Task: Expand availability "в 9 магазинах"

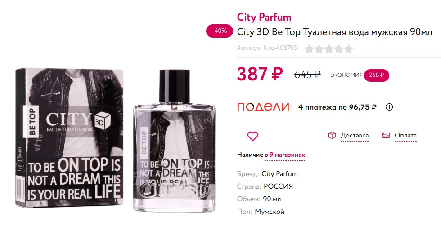Action: pyautogui.click(x=284, y=155)
